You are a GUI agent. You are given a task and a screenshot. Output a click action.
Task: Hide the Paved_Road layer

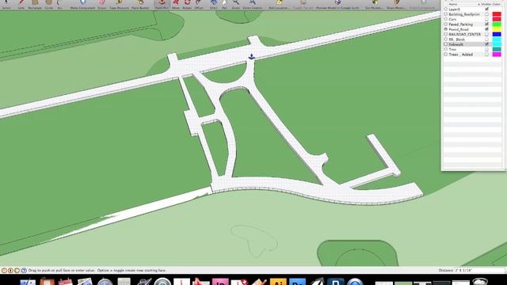[486, 29]
